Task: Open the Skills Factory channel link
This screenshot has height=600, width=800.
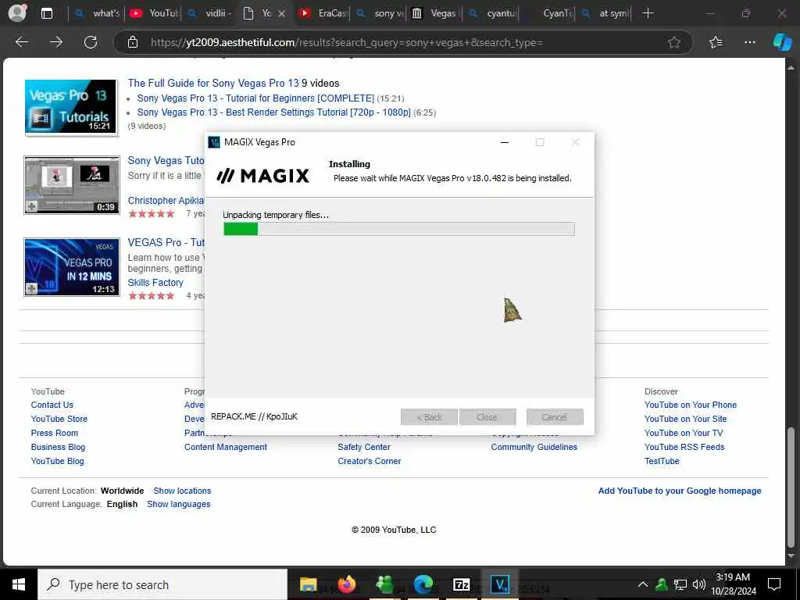Action: tap(155, 283)
